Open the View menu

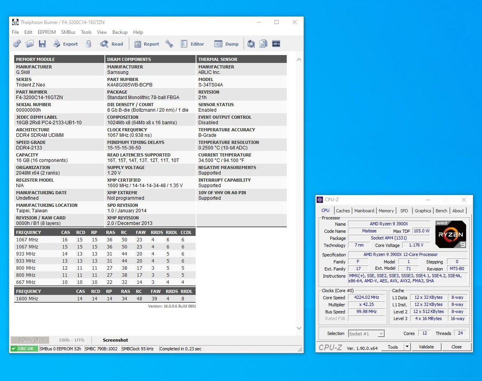pyautogui.click(x=102, y=32)
